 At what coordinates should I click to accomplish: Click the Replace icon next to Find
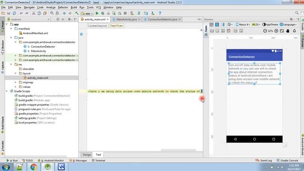[57, 13]
